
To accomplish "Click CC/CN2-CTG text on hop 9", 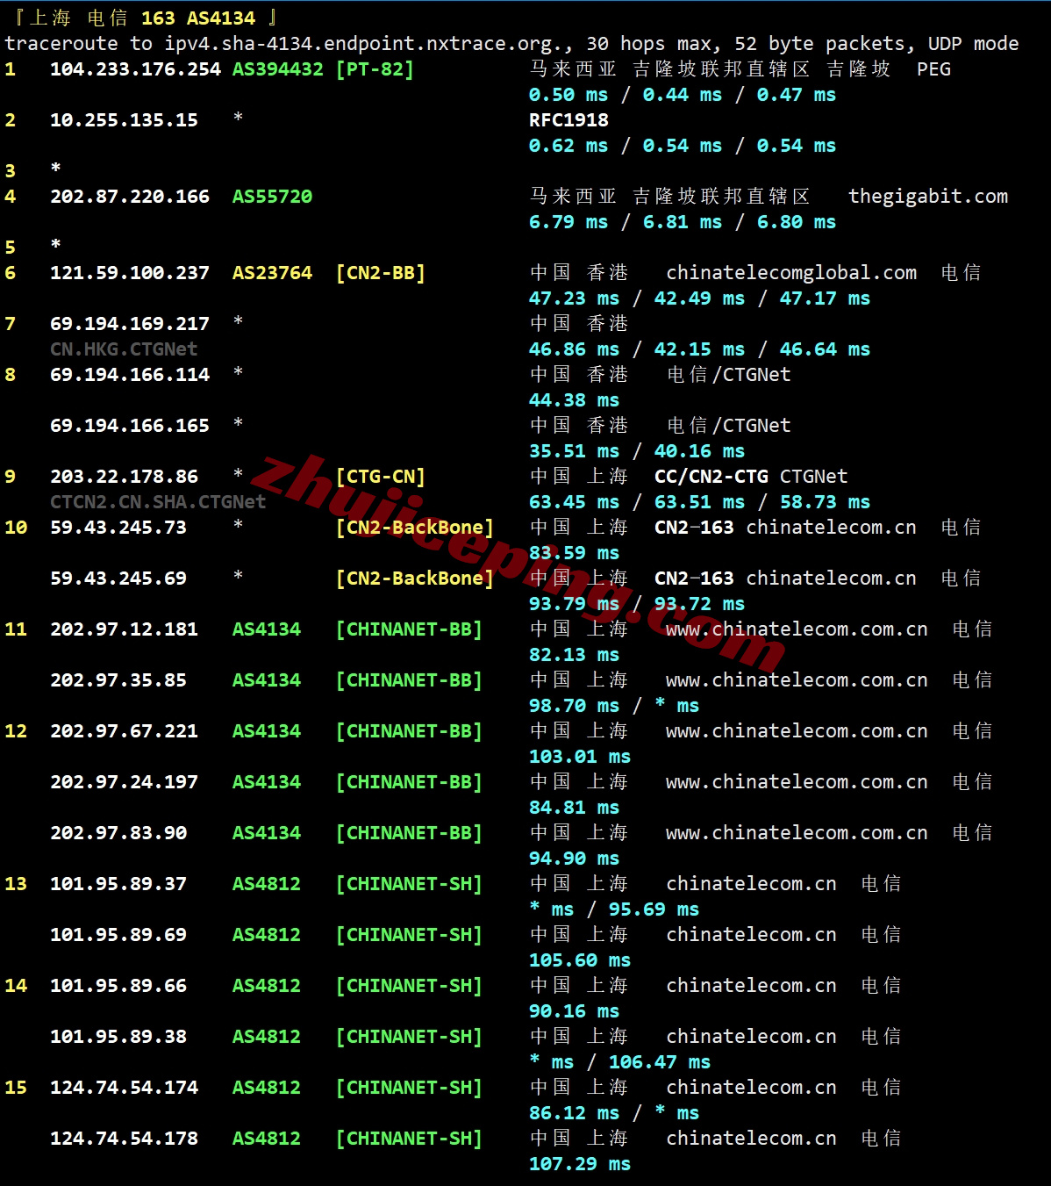I will (711, 477).
